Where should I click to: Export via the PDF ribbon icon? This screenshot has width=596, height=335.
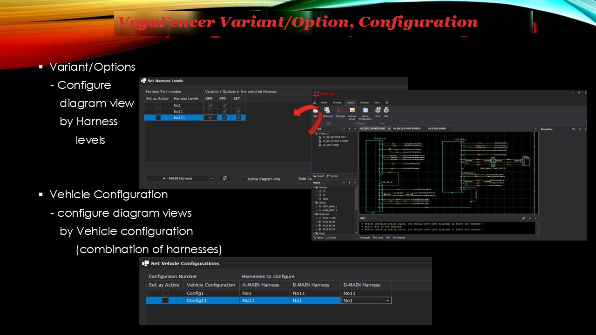(386, 112)
